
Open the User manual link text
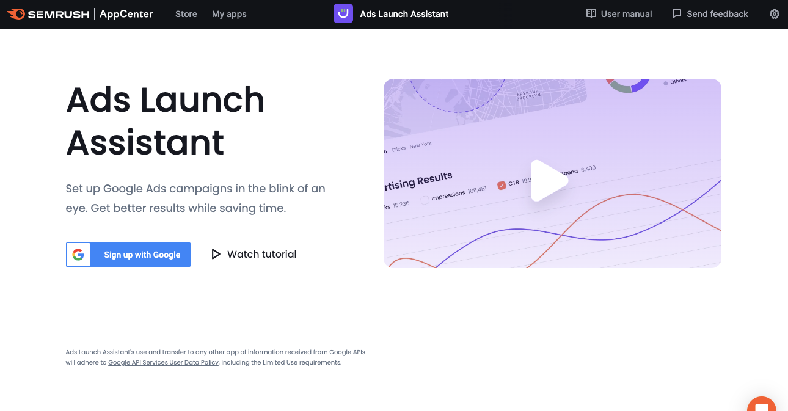[626, 14]
